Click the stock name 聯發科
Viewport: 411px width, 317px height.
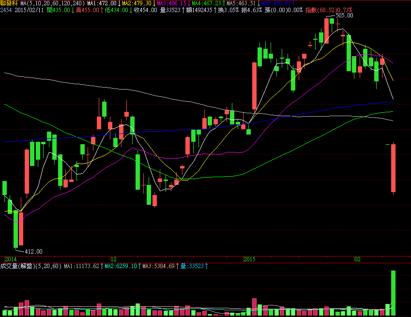(9, 3)
